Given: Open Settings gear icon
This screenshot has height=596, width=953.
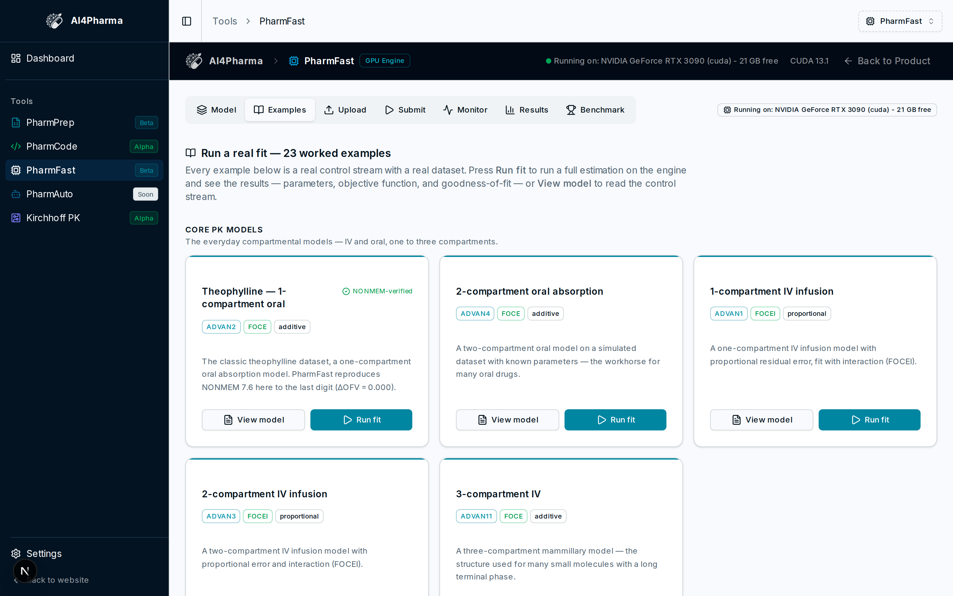Looking at the screenshot, I should pyautogui.click(x=16, y=553).
